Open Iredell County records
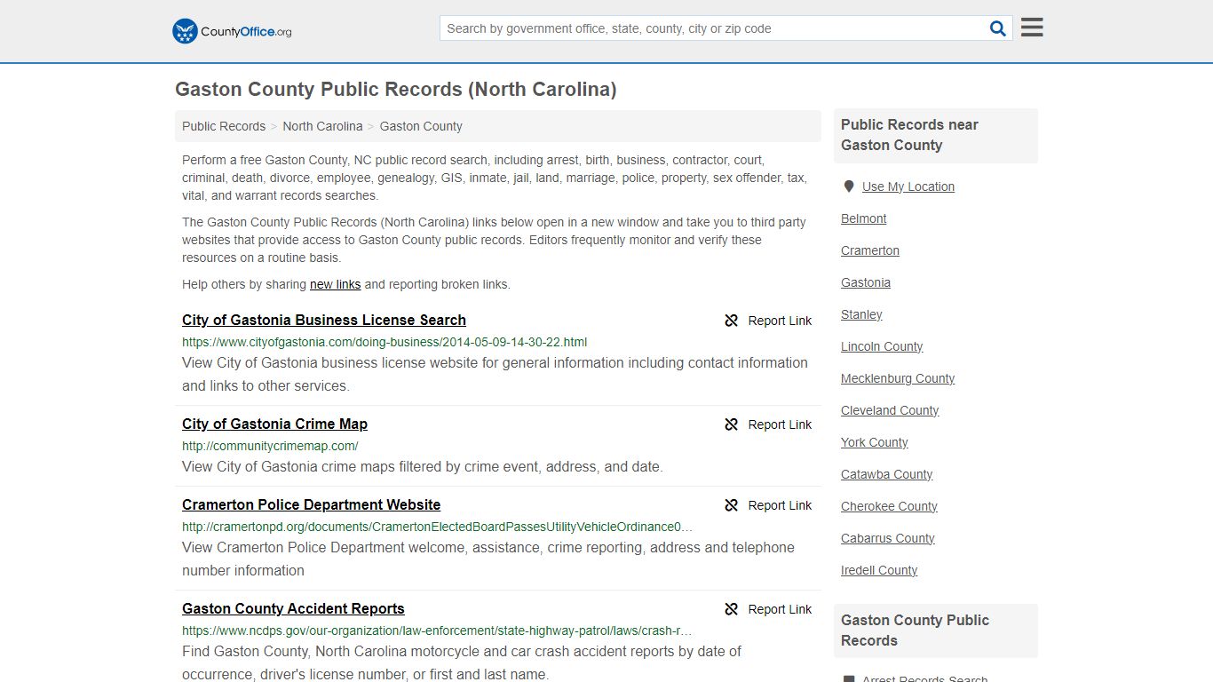 coord(879,570)
